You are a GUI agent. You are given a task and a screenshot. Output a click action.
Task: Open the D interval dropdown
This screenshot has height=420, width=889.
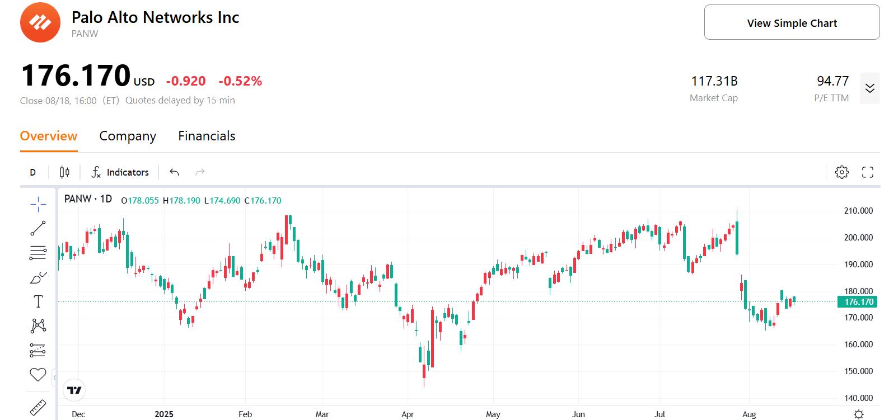tap(33, 172)
